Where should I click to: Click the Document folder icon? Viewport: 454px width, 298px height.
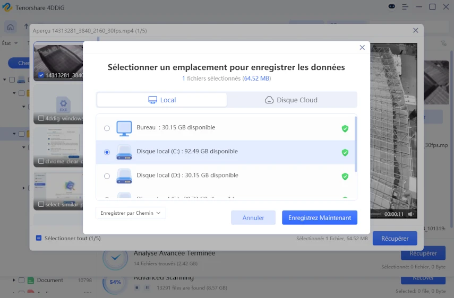click(x=31, y=280)
